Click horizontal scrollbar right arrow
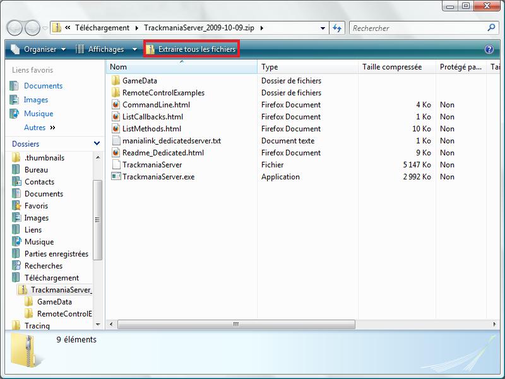Viewport: 505px width, 379px height. [x=494, y=324]
